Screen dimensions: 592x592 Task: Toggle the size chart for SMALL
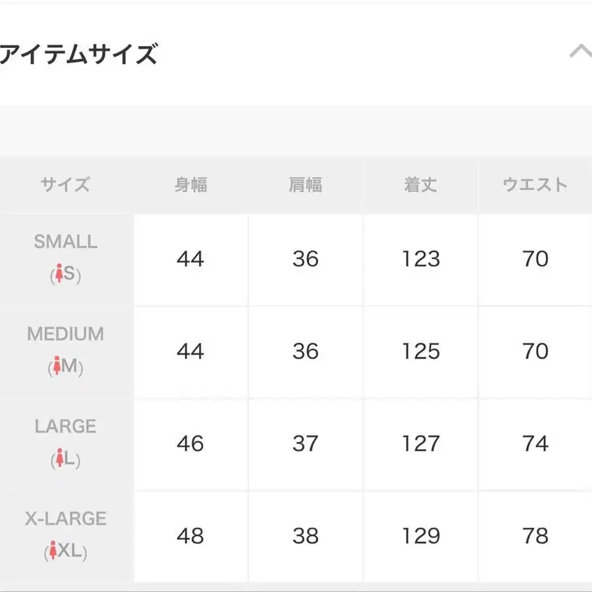click(65, 259)
